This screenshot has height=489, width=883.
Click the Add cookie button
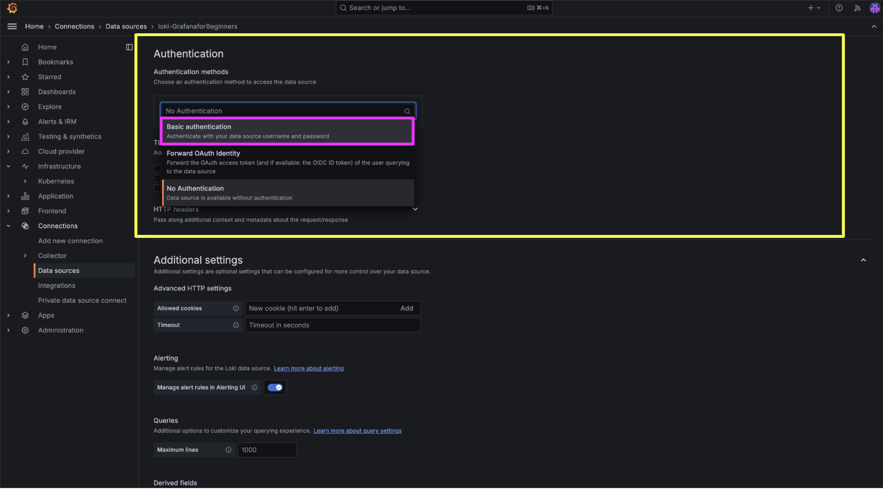pos(406,308)
